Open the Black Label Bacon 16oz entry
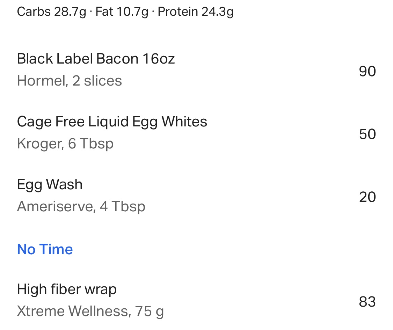The image size is (393, 330). [96, 59]
